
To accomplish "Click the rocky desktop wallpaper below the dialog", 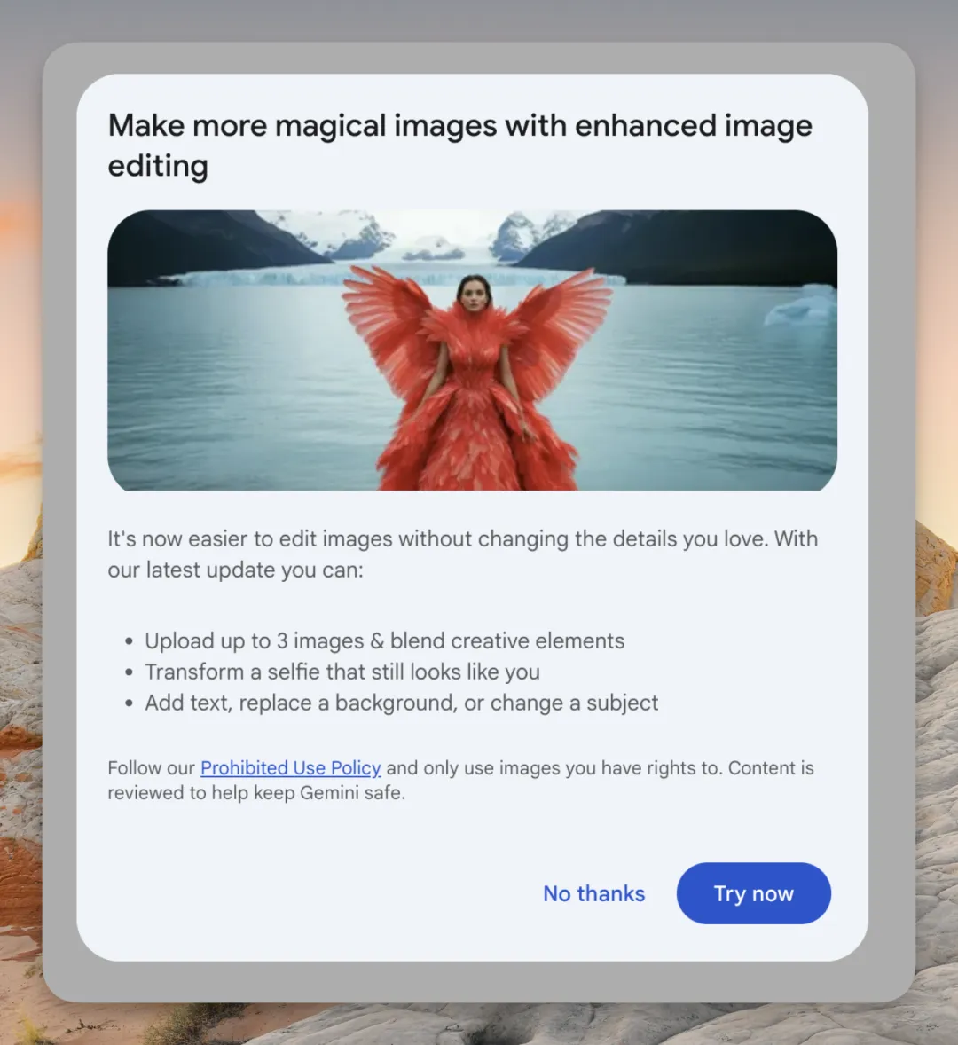I will tap(532, 1025).
